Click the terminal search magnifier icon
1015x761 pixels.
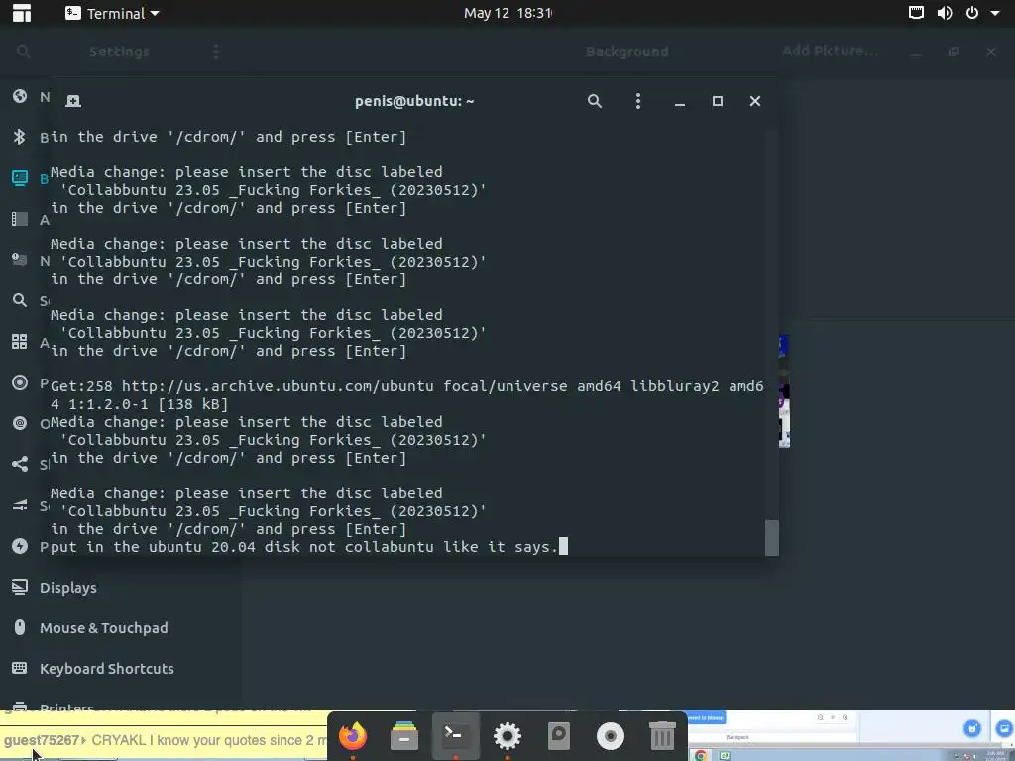pos(595,101)
